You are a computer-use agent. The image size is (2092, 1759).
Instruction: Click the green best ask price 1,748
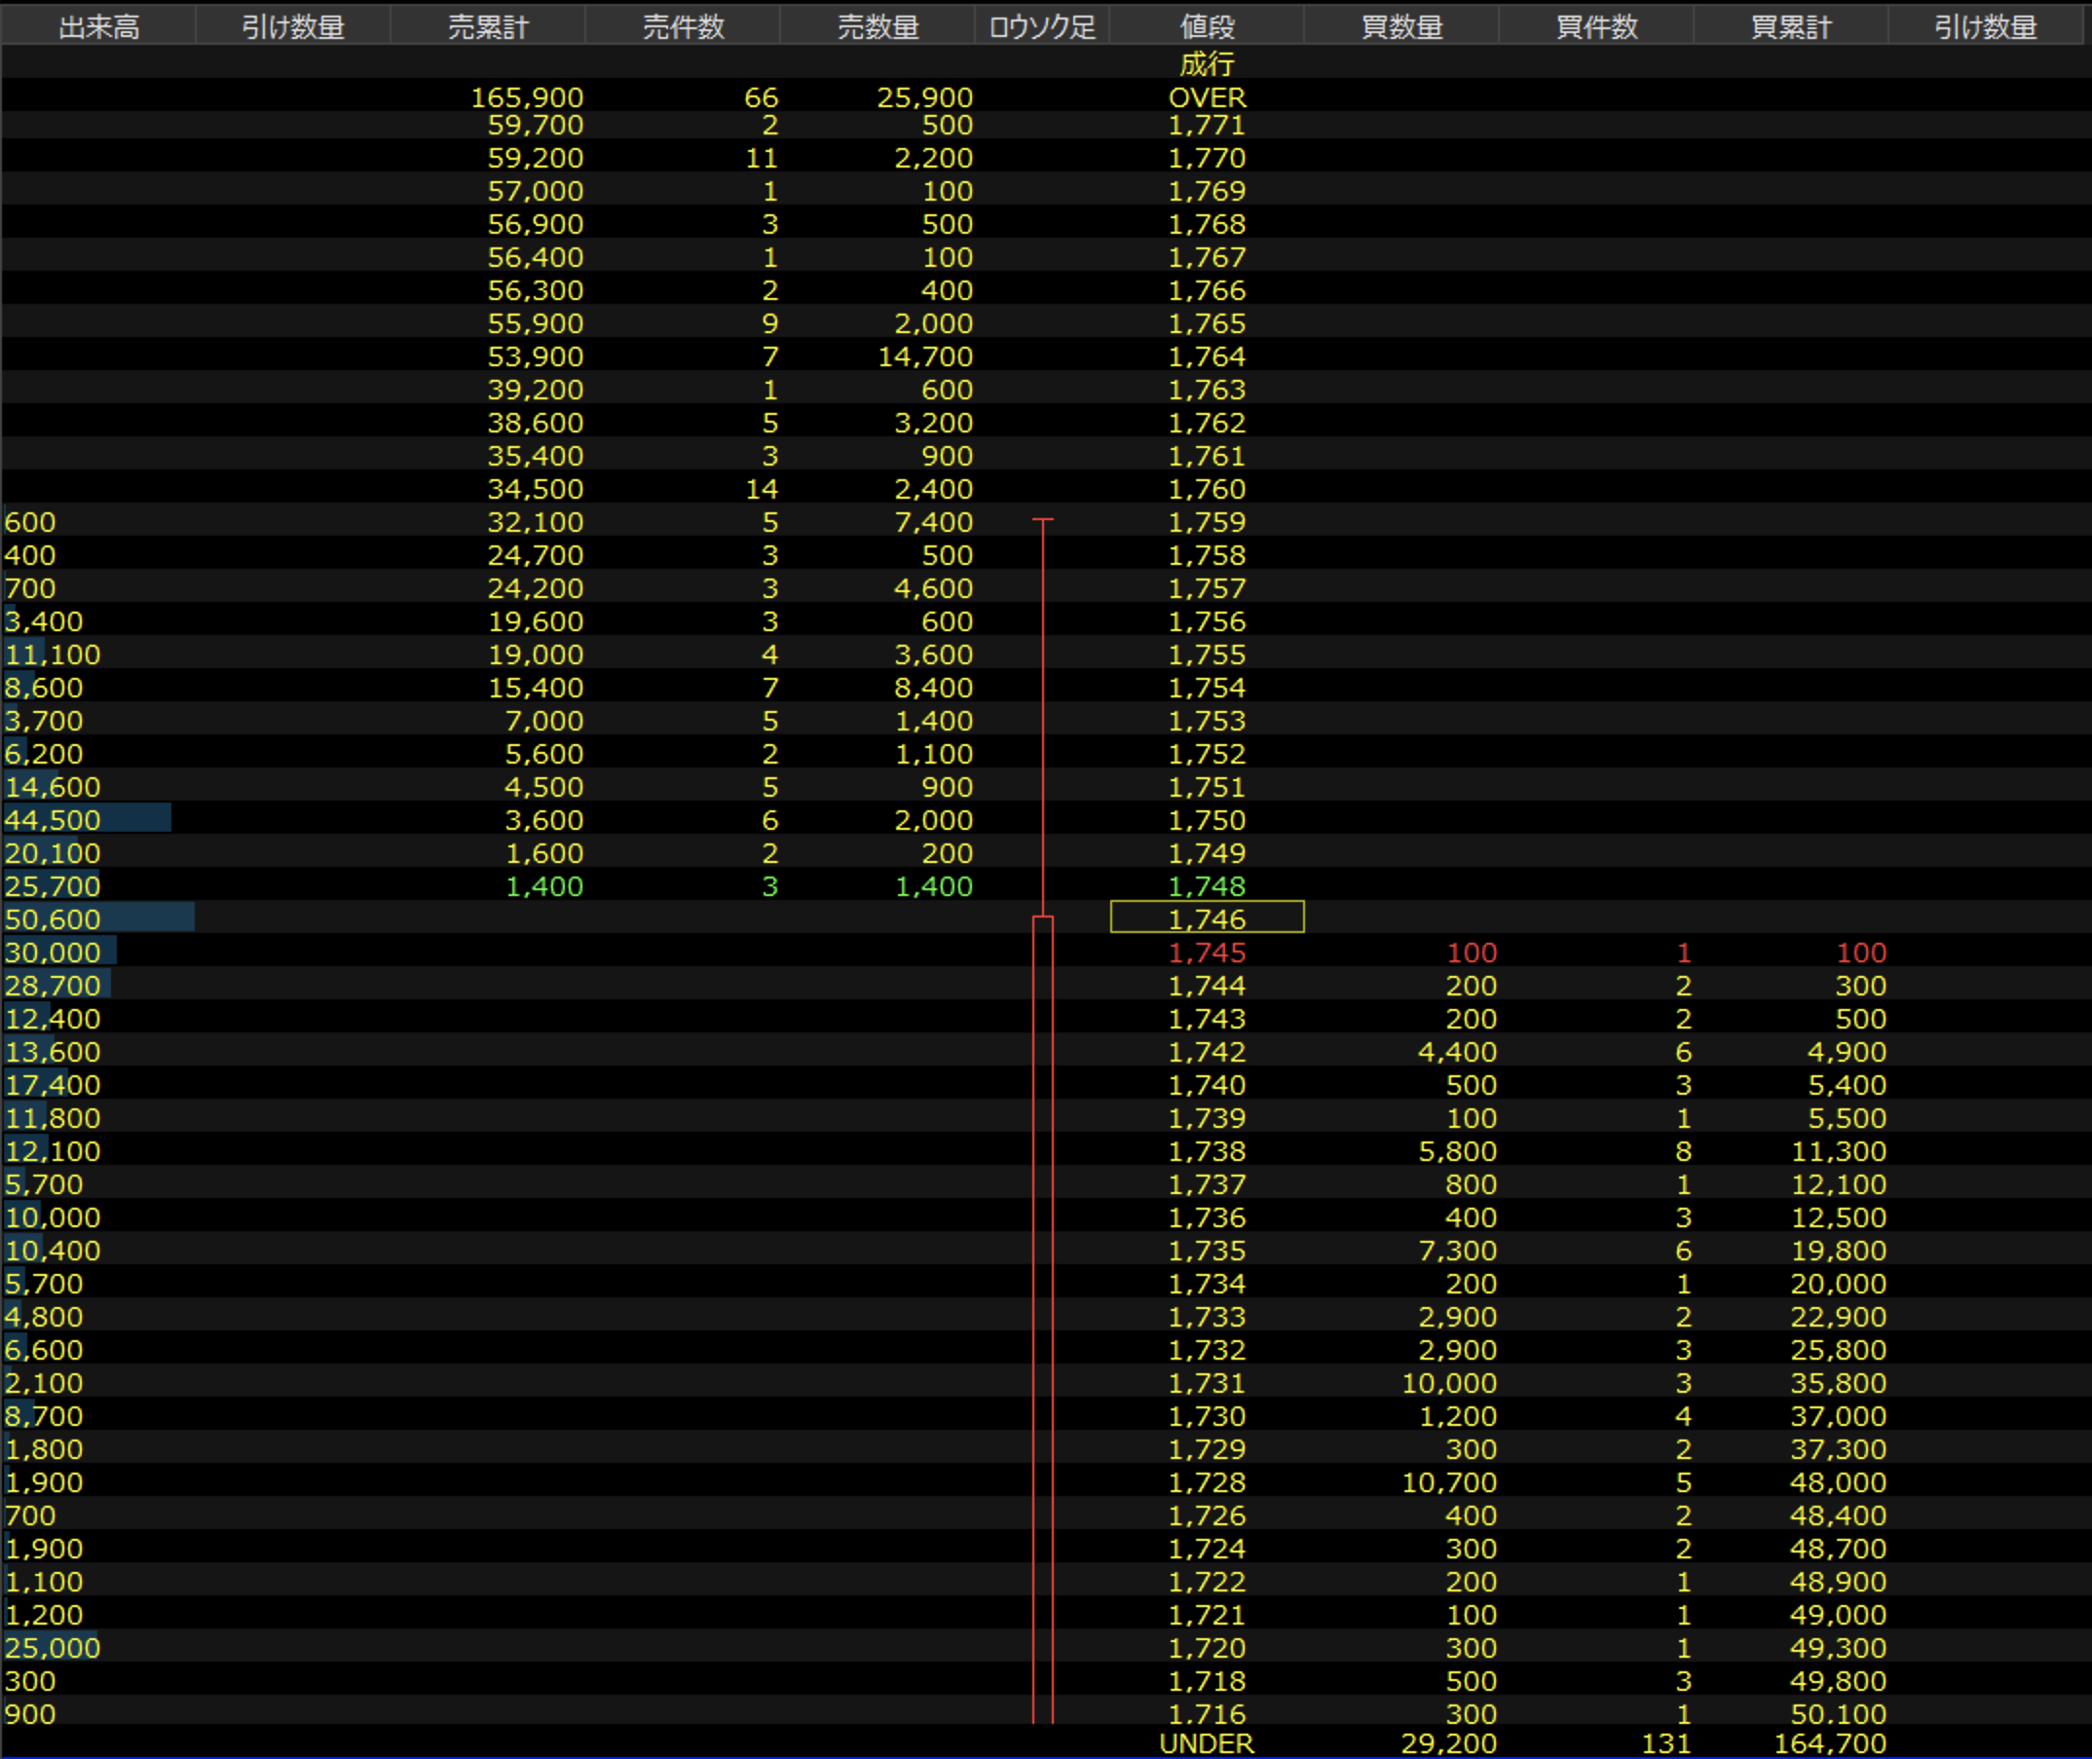point(1207,885)
